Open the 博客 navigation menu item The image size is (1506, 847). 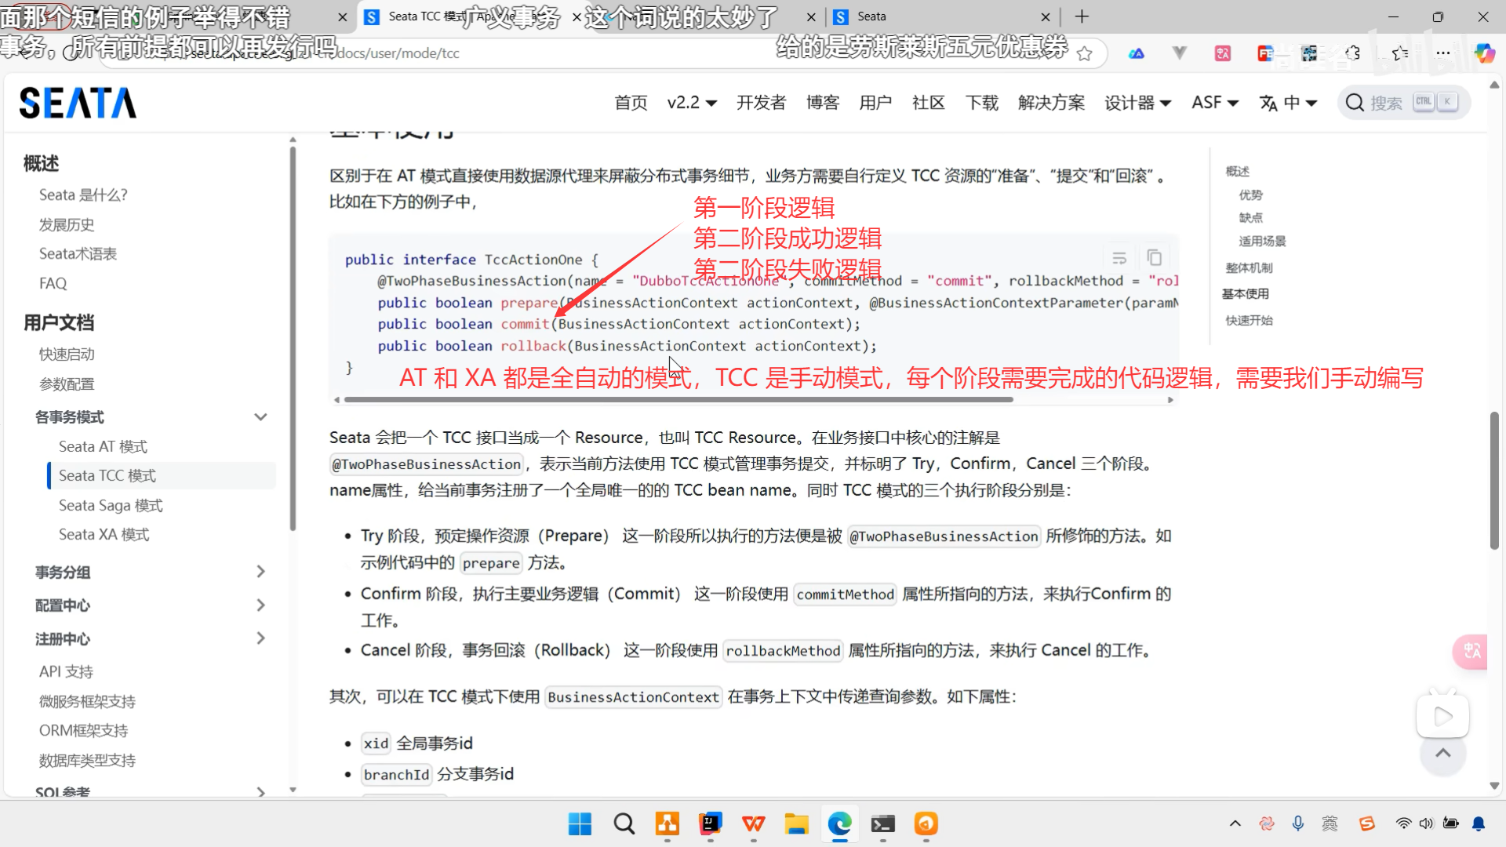point(823,103)
